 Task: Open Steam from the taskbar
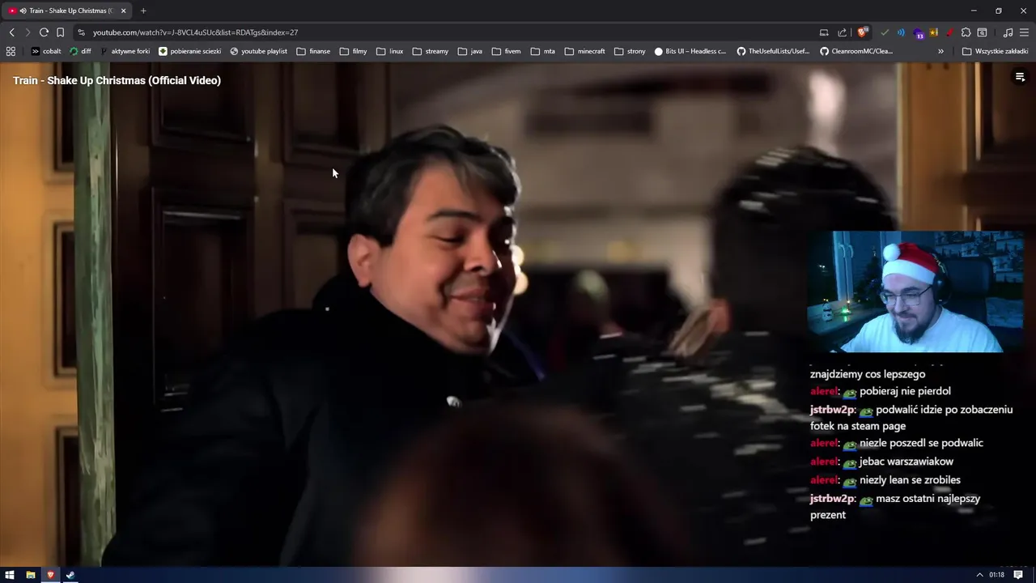(70, 575)
